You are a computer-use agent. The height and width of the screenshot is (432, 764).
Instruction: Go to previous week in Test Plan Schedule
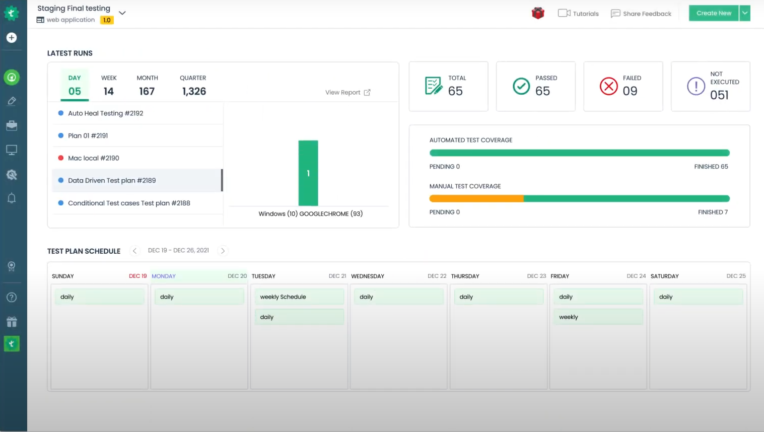pos(134,251)
